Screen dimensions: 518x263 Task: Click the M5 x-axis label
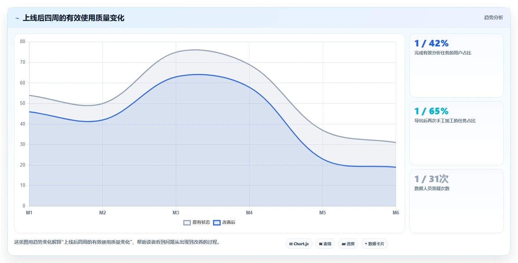coord(323,213)
